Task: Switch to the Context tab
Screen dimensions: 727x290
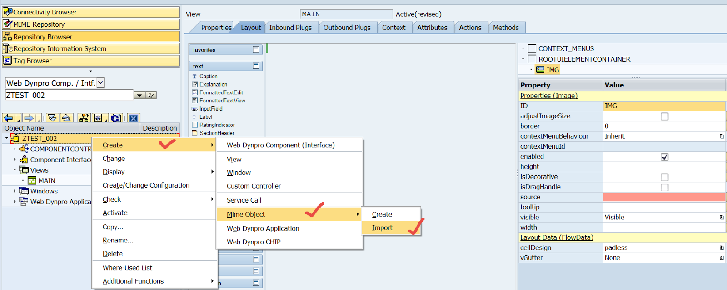Action: [393, 28]
